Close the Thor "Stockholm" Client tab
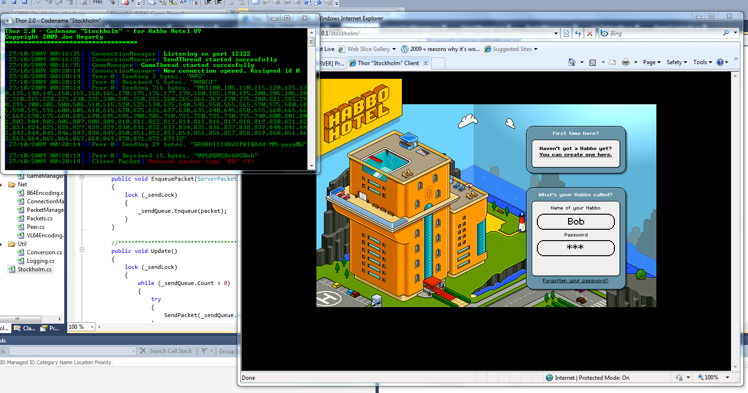This screenshot has height=393, width=748. tap(425, 63)
